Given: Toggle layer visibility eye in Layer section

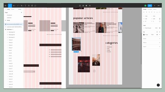Looking at the screenshot, I should (160, 28).
